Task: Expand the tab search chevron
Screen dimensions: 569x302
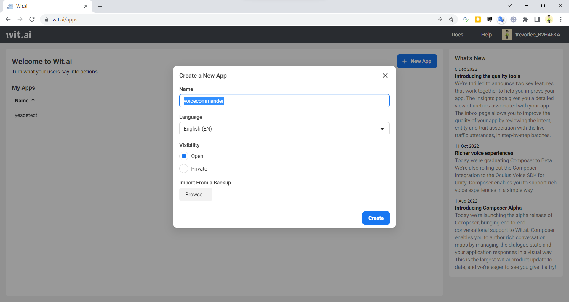Action: [x=509, y=6]
